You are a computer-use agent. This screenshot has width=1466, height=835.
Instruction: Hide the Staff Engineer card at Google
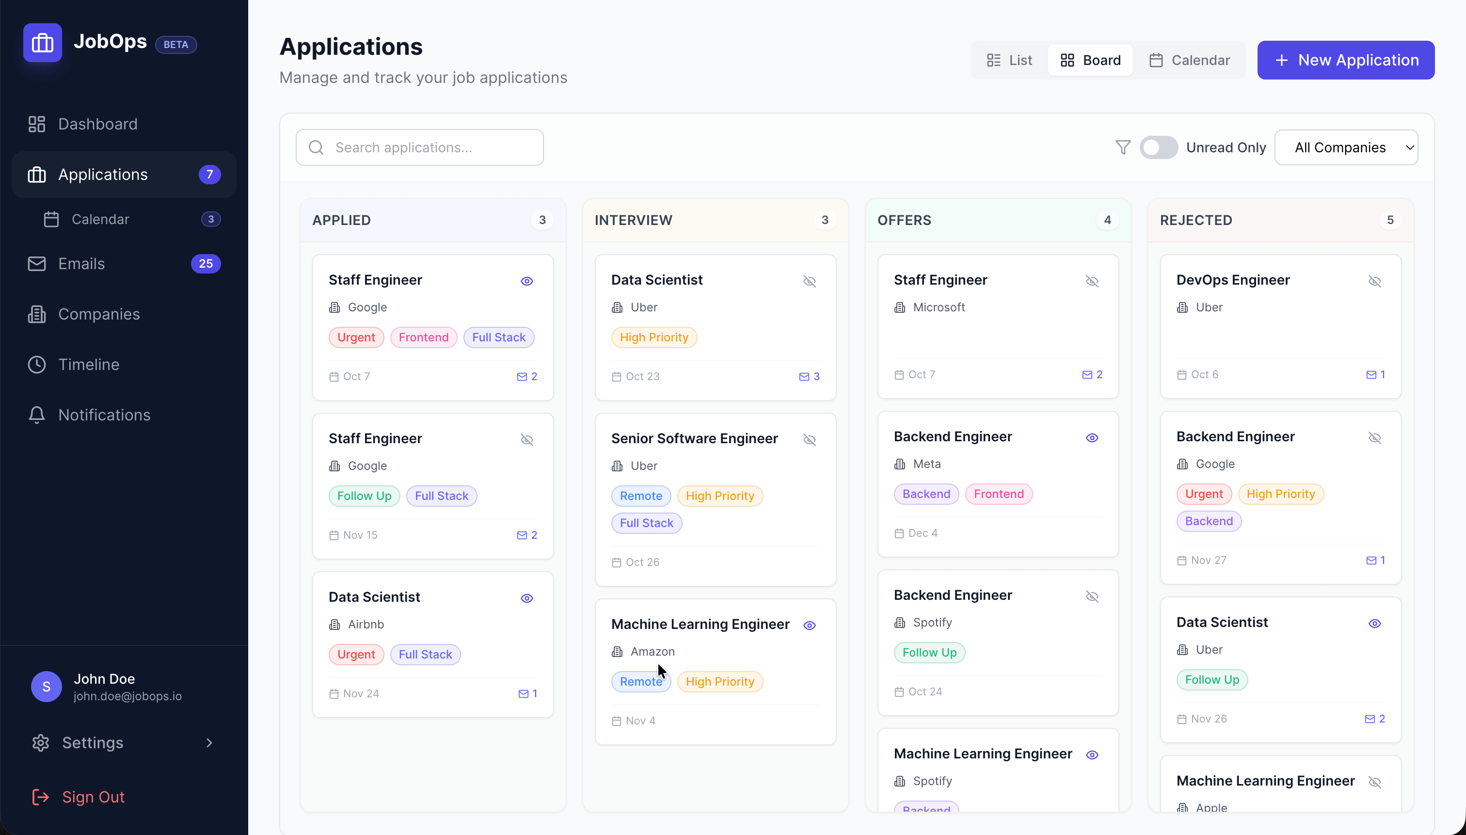pyautogui.click(x=526, y=281)
